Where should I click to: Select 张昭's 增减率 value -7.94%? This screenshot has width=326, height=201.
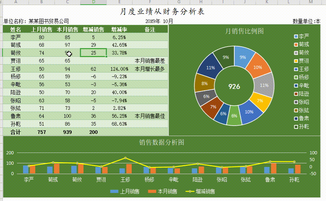point(119,100)
